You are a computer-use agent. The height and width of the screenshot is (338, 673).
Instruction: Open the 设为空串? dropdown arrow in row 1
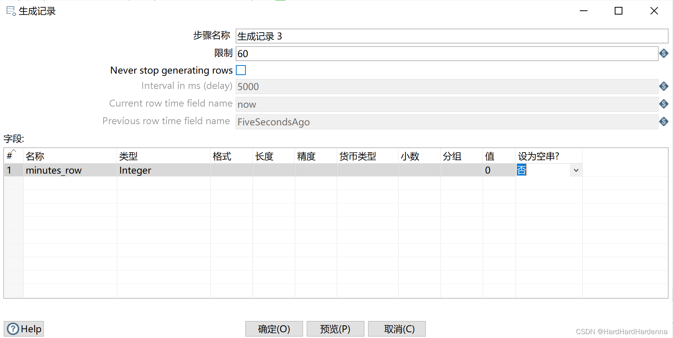576,170
